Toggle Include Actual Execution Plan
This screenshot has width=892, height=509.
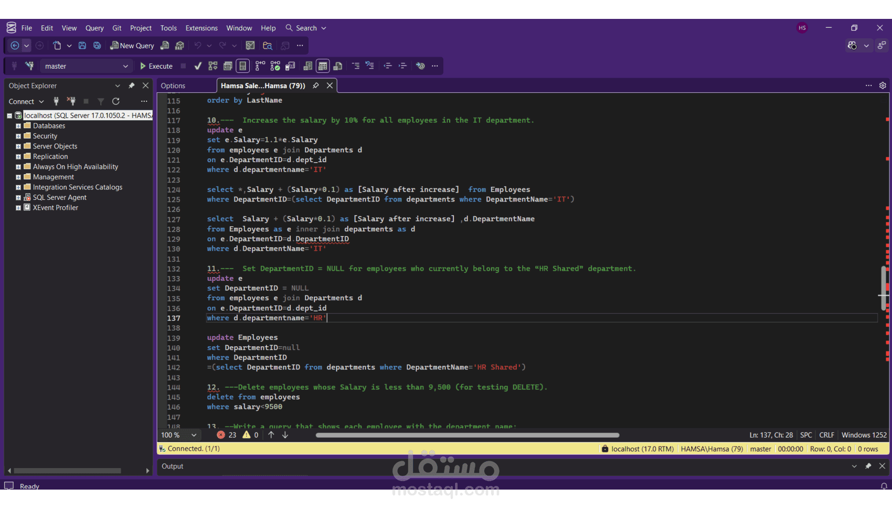(260, 66)
